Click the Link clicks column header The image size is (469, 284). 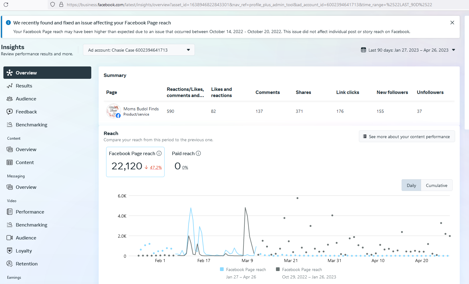(348, 92)
